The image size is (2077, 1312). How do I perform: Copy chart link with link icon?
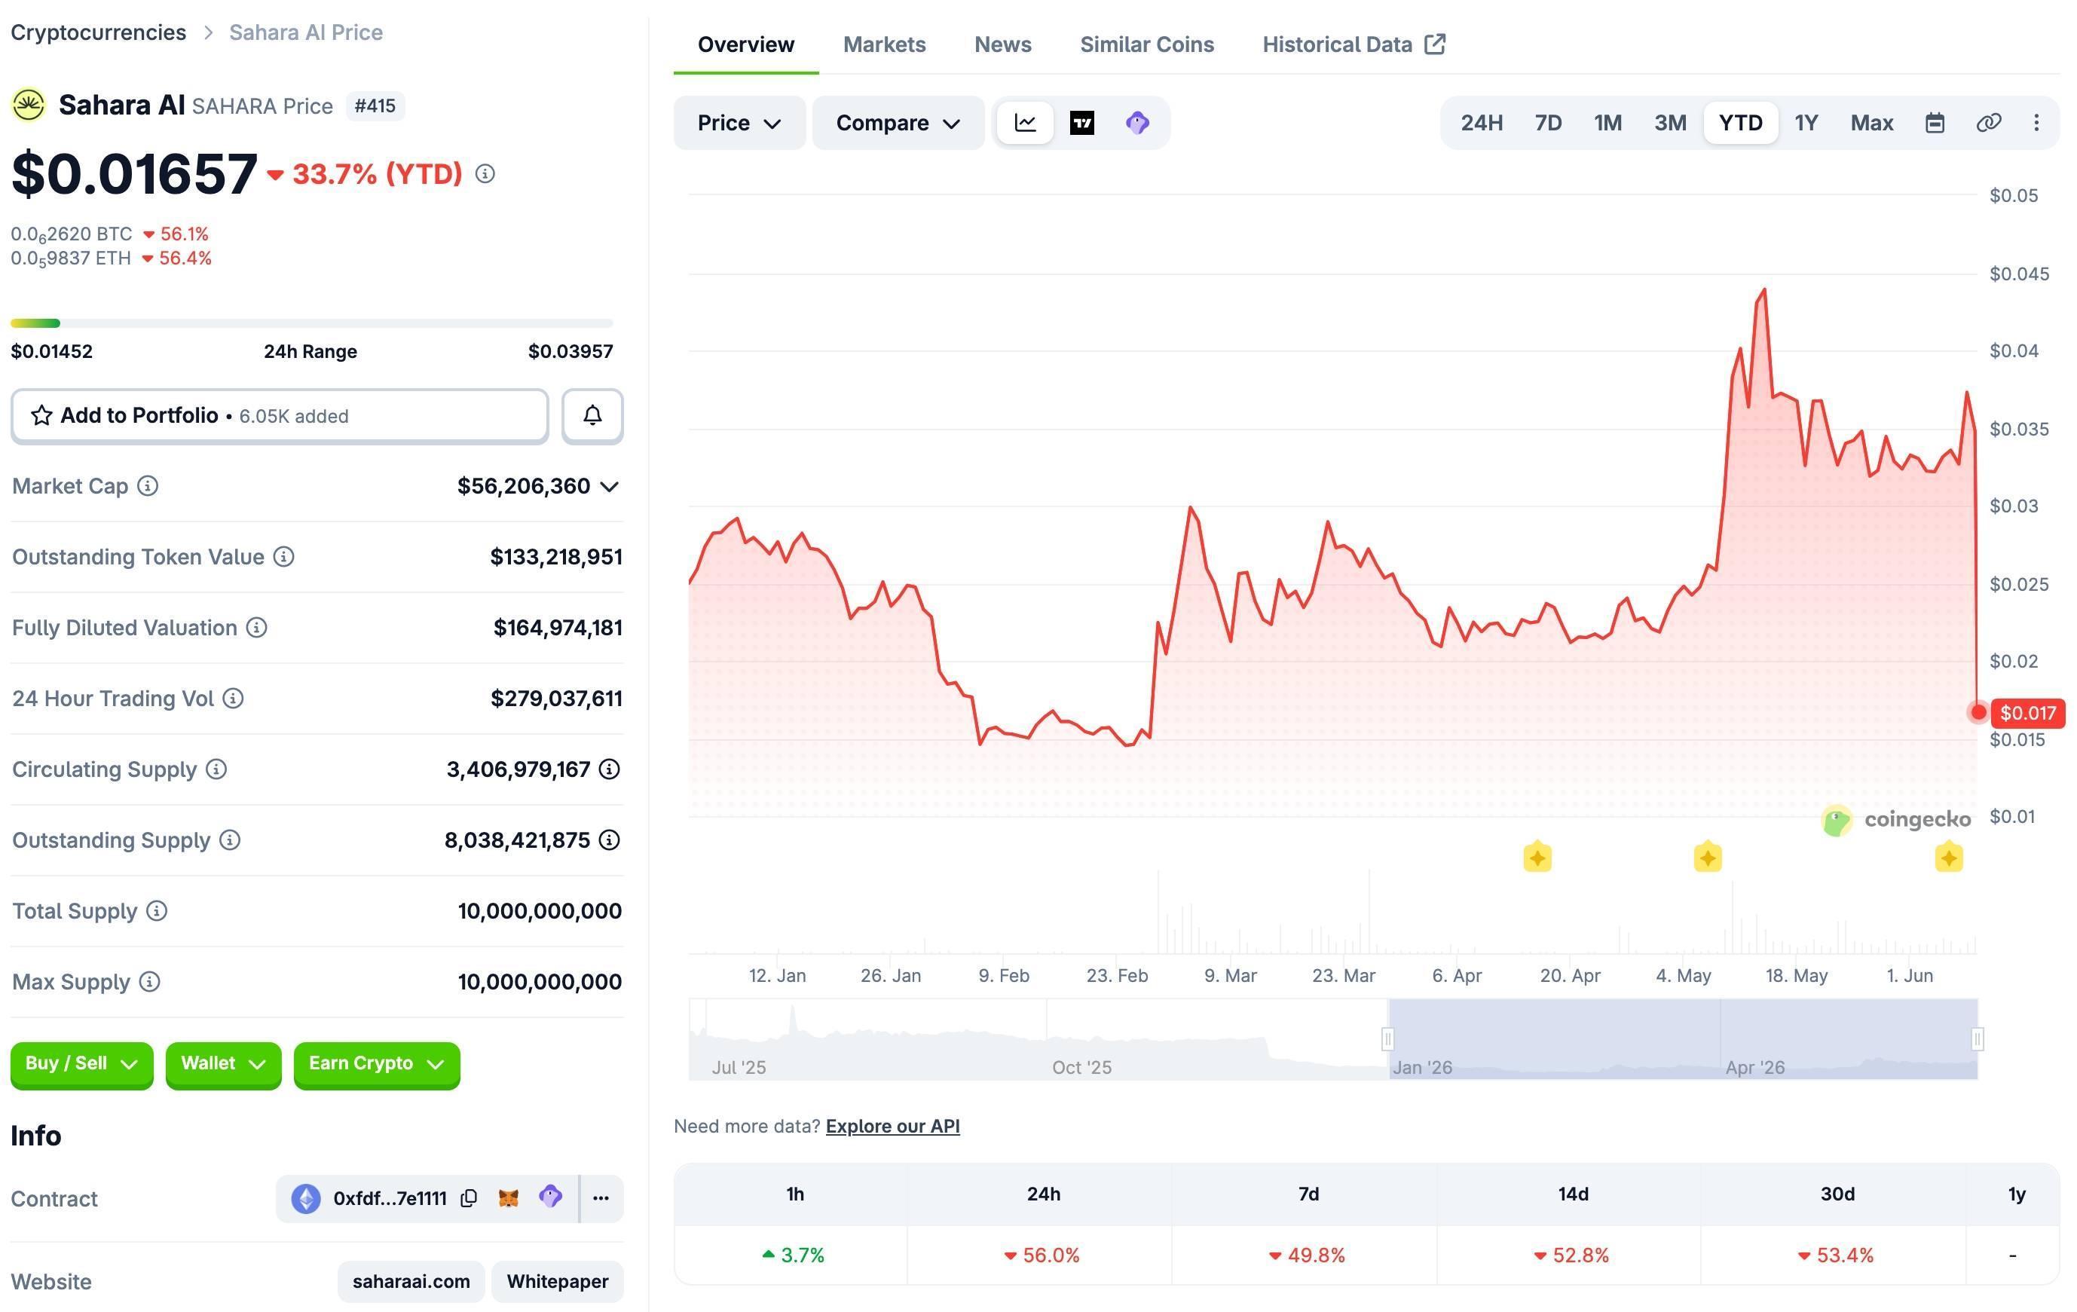1988,123
